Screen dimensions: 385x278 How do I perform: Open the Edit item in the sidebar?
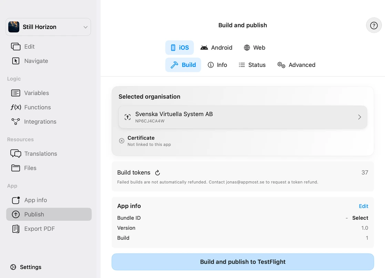point(49,47)
